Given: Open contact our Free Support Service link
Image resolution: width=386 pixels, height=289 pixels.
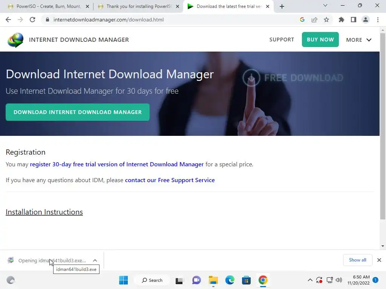Looking at the screenshot, I should pos(170,180).
